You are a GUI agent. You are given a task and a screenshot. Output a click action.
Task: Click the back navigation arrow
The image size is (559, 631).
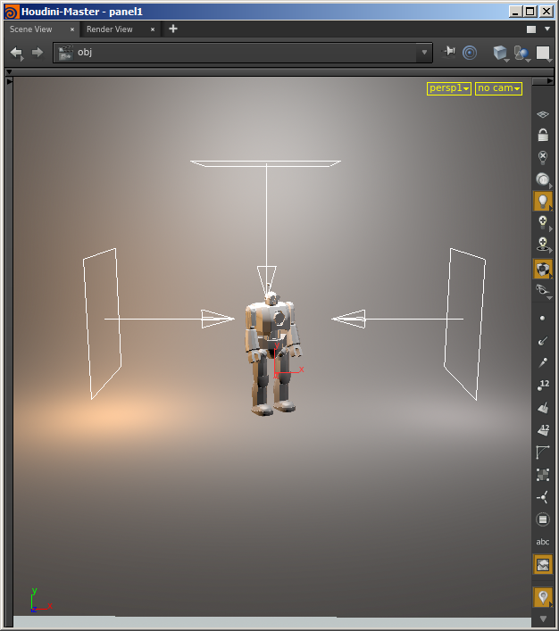point(16,53)
